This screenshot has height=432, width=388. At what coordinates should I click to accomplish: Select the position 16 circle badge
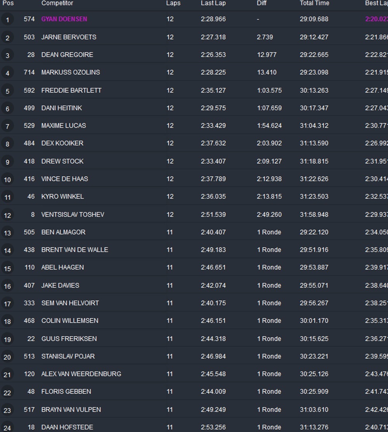pos(7,286)
